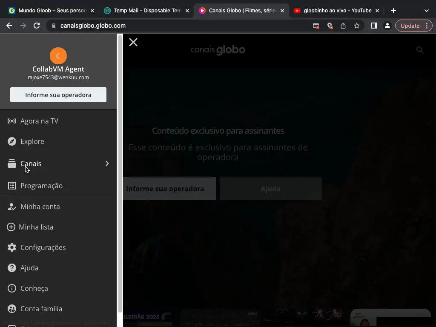Click the orange C profile avatar
436x327 pixels.
tap(58, 56)
